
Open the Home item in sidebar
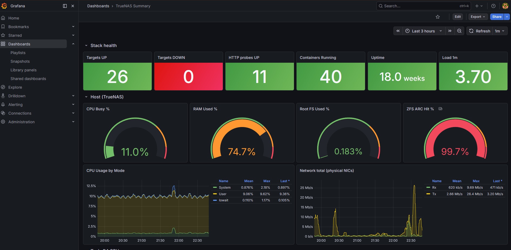(14, 18)
